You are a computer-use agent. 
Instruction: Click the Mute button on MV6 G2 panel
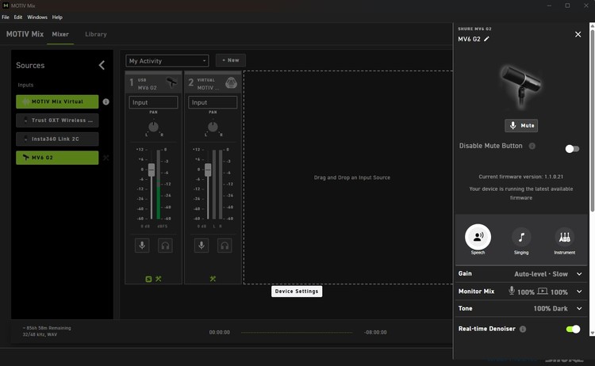pos(521,125)
